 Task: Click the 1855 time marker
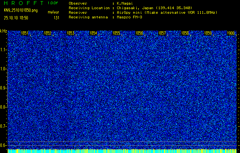pyautogui.click(x=116, y=33)
